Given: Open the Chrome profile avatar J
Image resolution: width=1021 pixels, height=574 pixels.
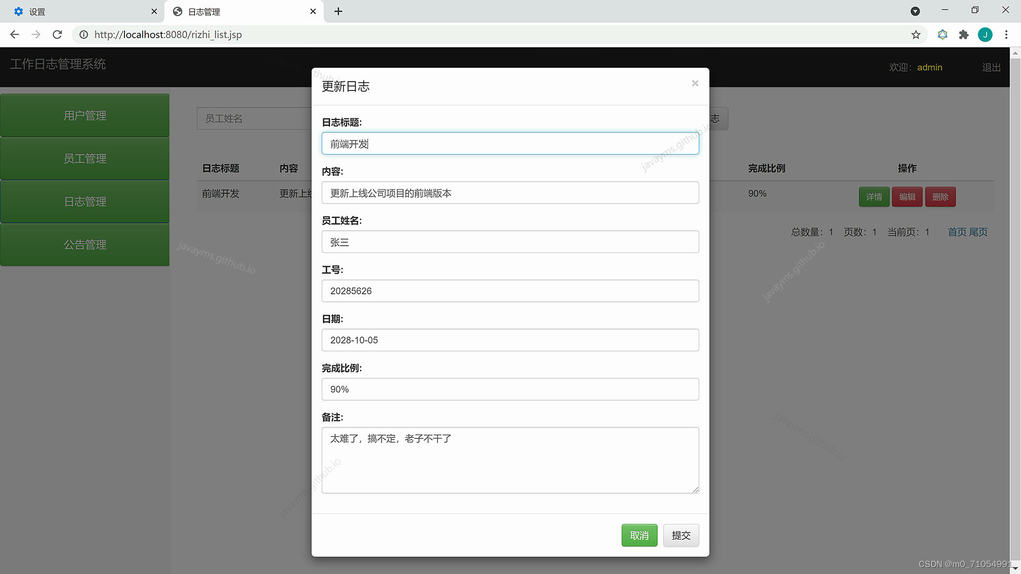Looking at the screenshot, I should (x=985, y=35).
